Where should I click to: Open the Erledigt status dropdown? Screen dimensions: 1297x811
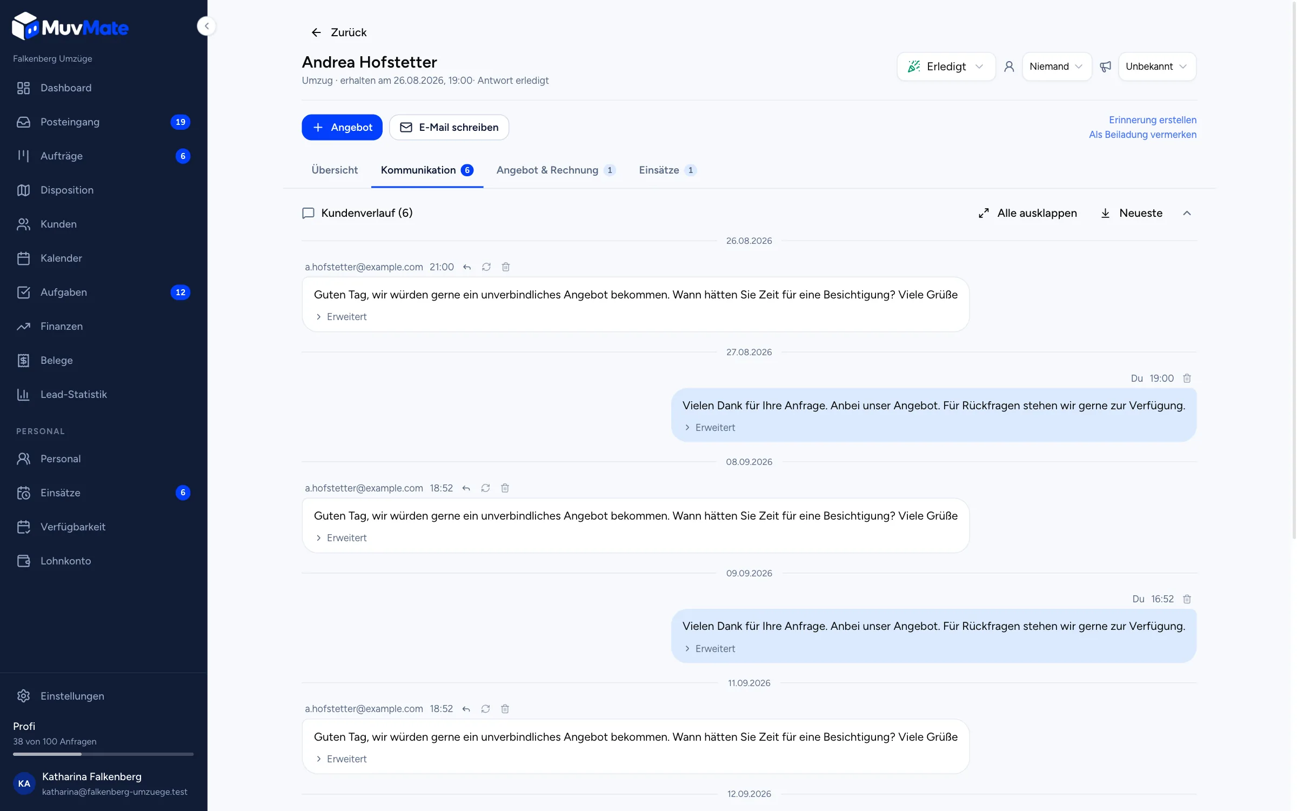pos(946,67)
